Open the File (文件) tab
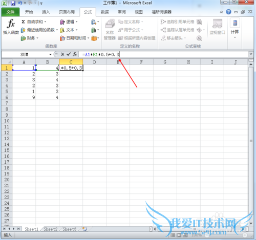 tap(10, 12)
